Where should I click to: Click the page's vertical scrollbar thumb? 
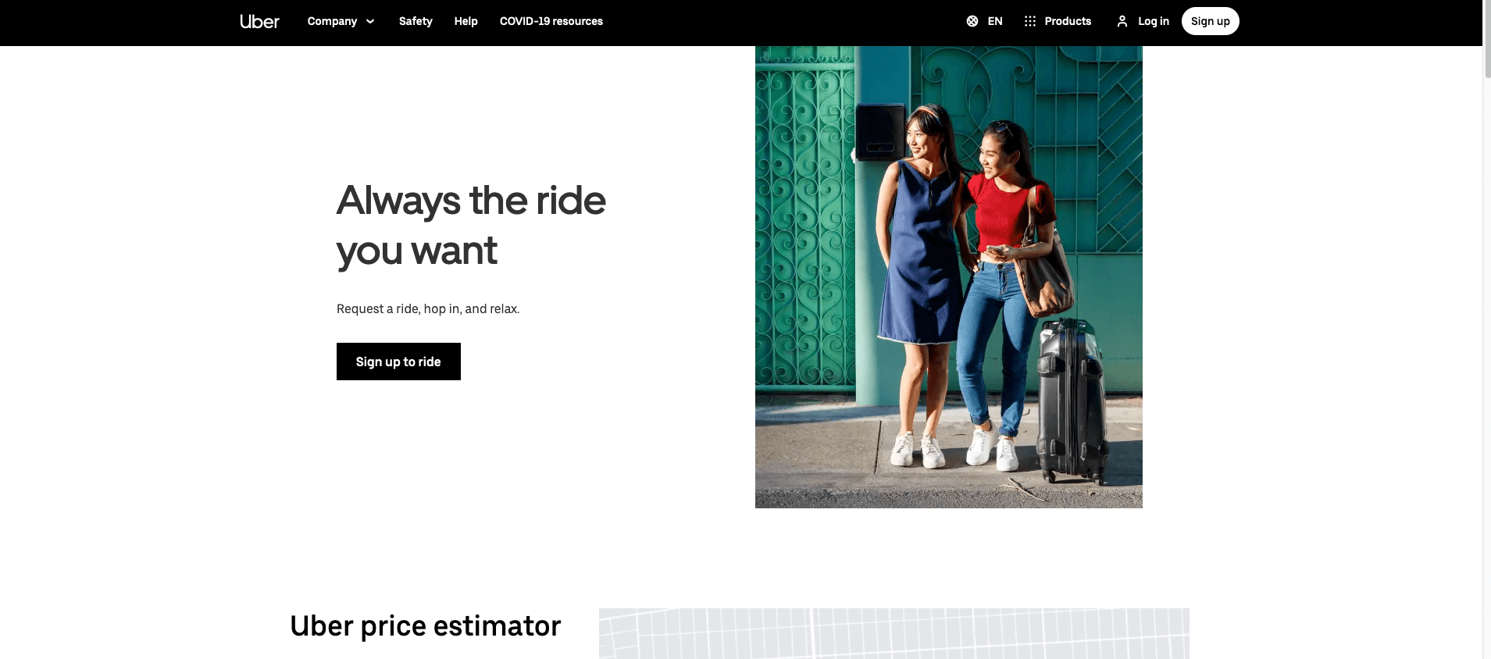click(x=1487, y=39)
